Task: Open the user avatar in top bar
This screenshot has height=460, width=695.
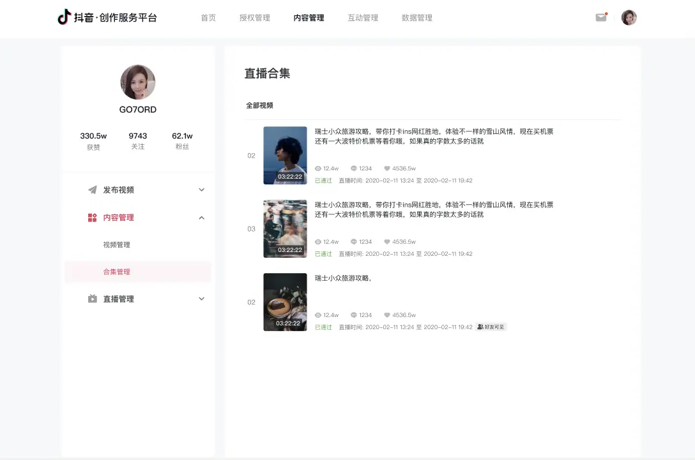Action: click(x=629, y=17)
